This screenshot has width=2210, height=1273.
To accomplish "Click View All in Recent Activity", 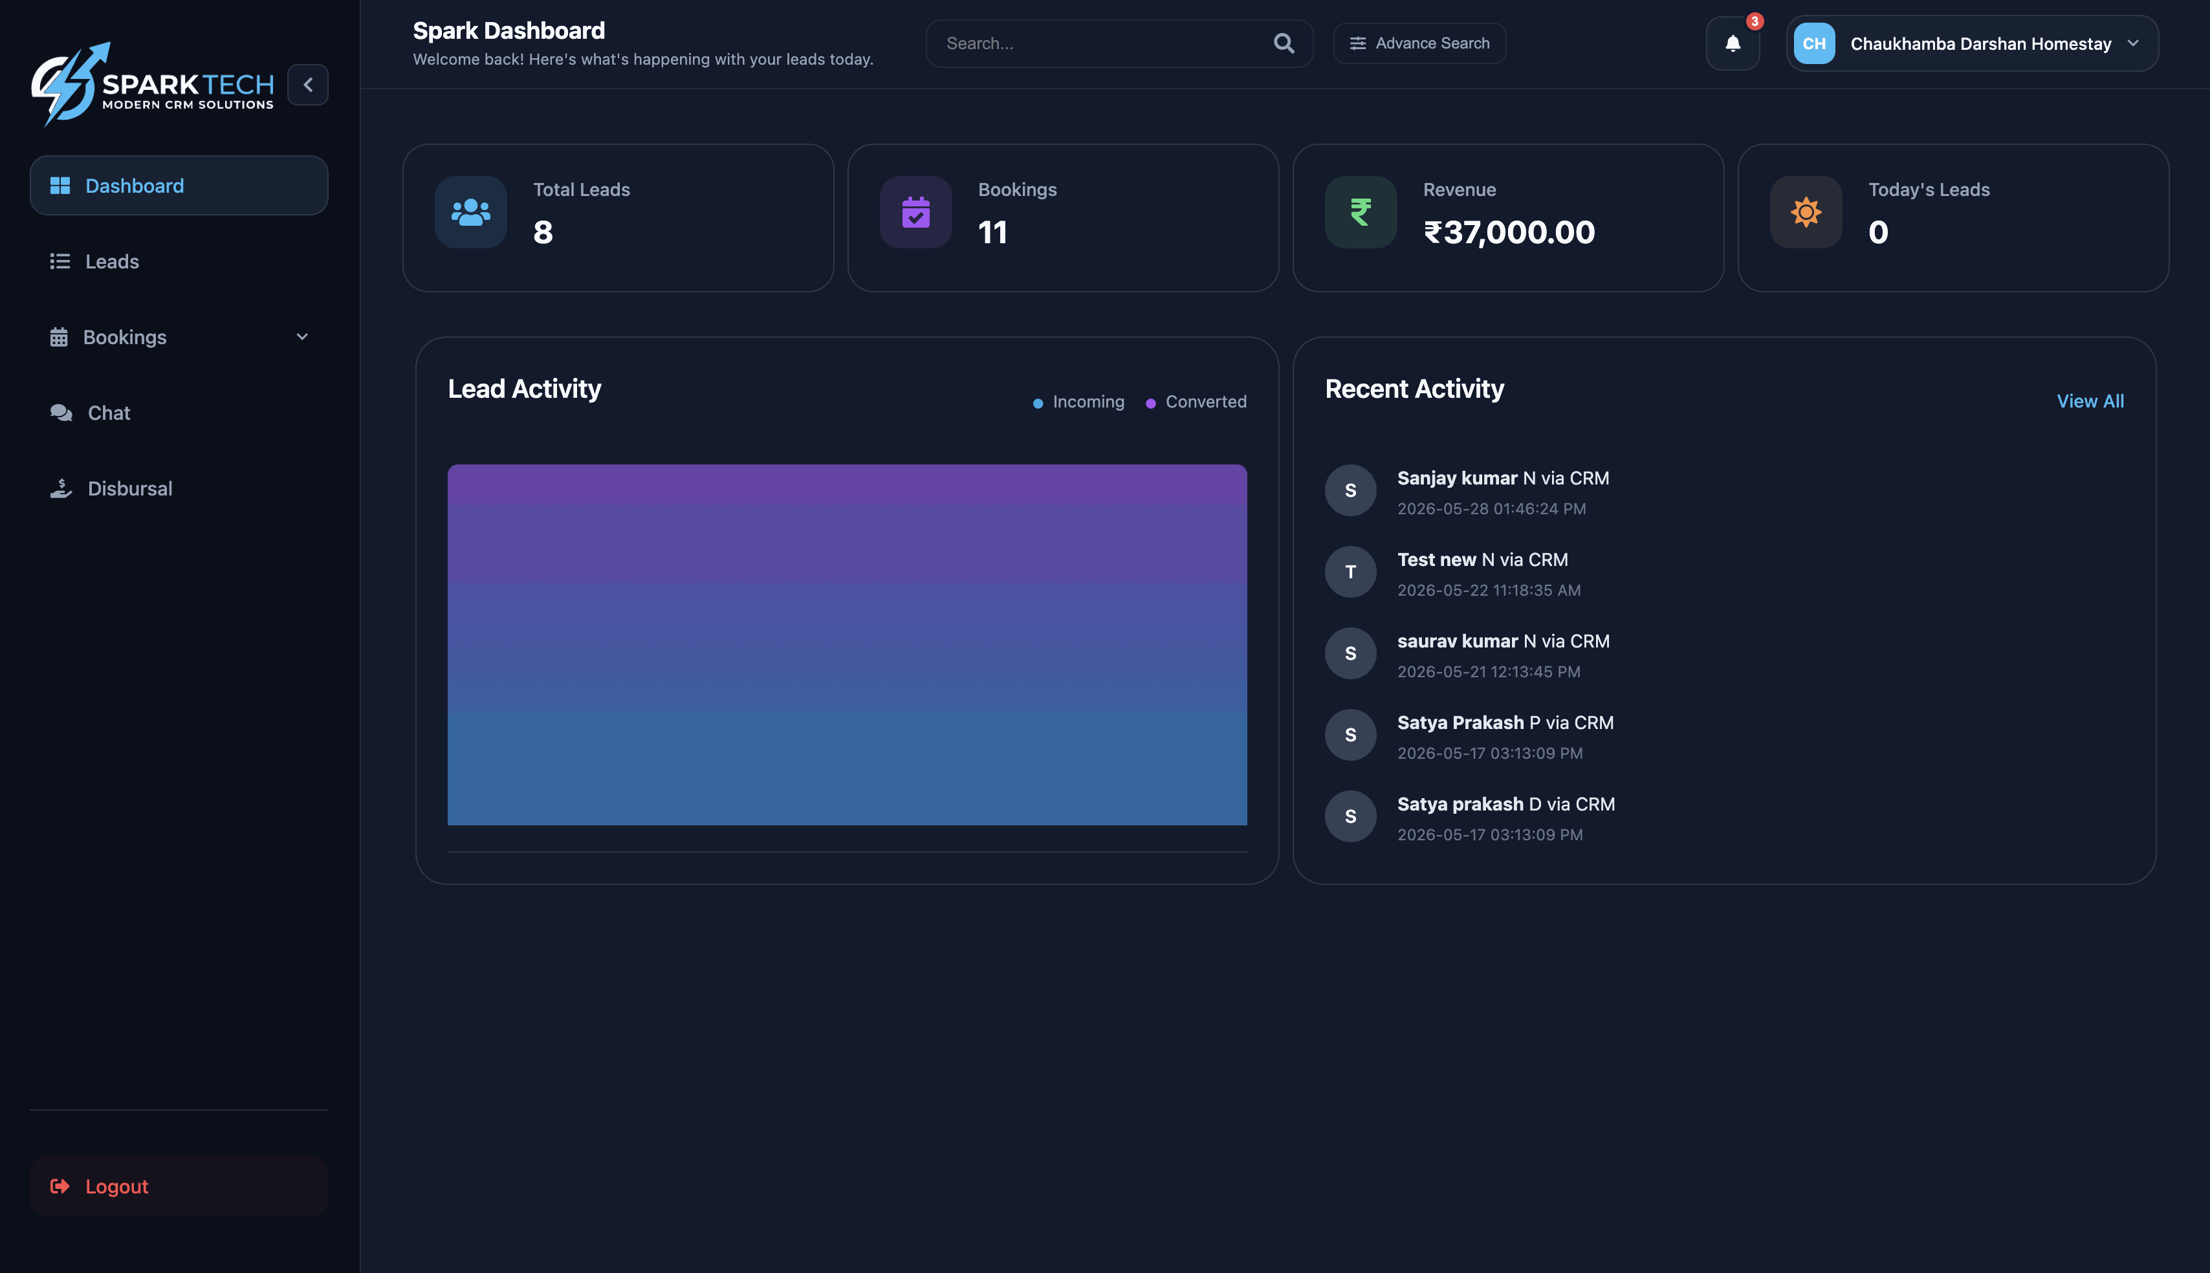I will tap(2090, 401).
